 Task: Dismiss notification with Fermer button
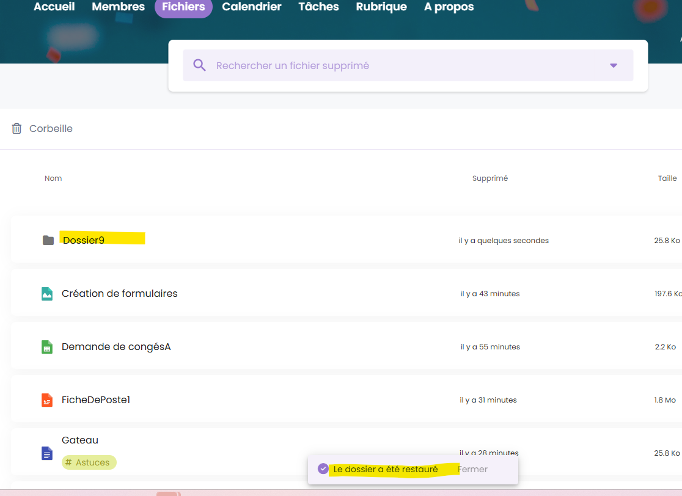click(473, 469)
